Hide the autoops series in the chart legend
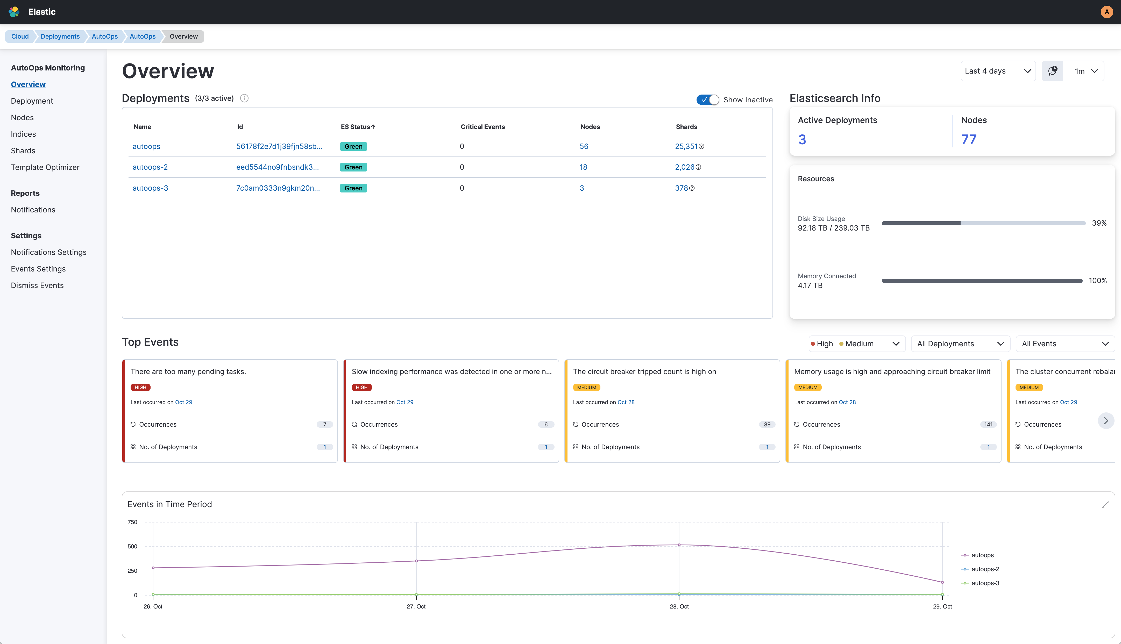 click(x=983, y=555)
